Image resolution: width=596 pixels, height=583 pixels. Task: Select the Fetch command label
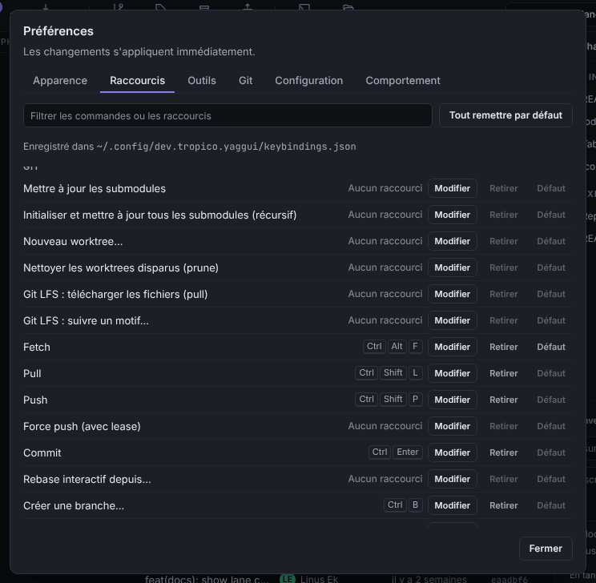point(37,348)
